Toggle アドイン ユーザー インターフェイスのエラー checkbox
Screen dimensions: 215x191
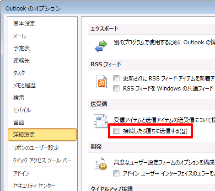[116, 173]
